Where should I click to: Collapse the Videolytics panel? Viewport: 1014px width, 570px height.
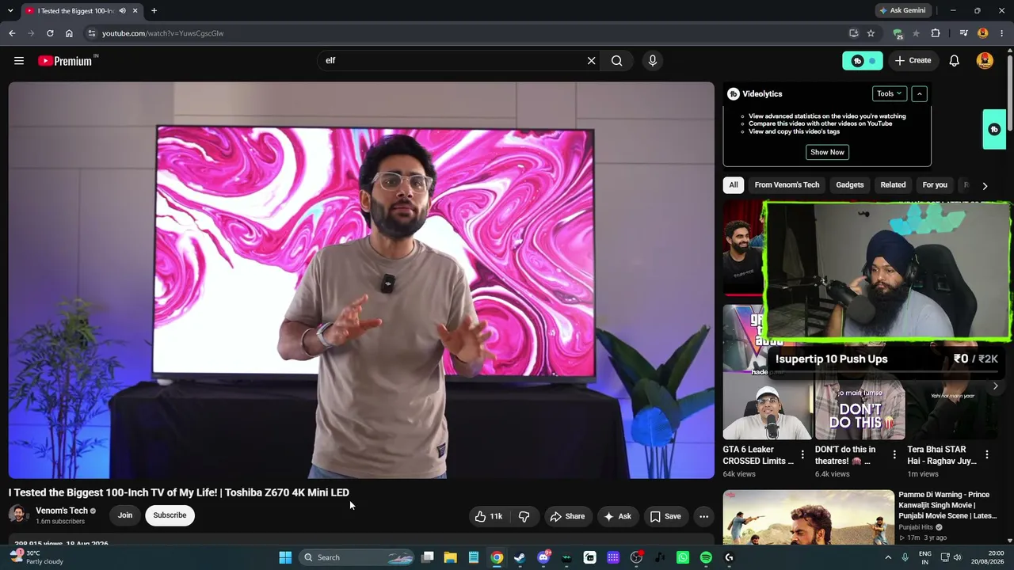tap(920, 93)
